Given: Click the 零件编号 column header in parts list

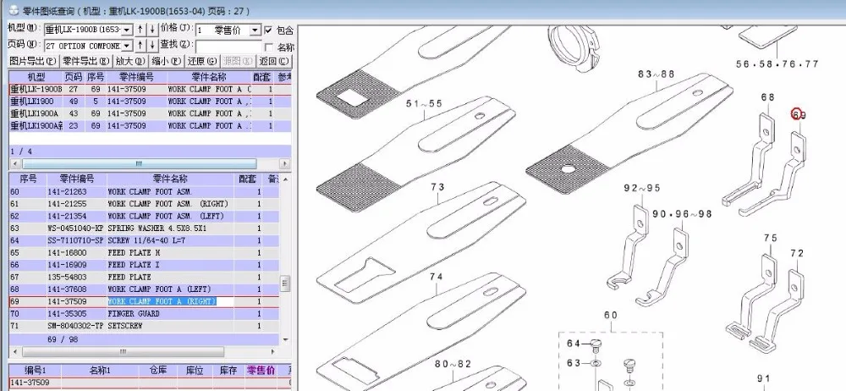Looking at the screenshot, I should click(x=77, y=179).
